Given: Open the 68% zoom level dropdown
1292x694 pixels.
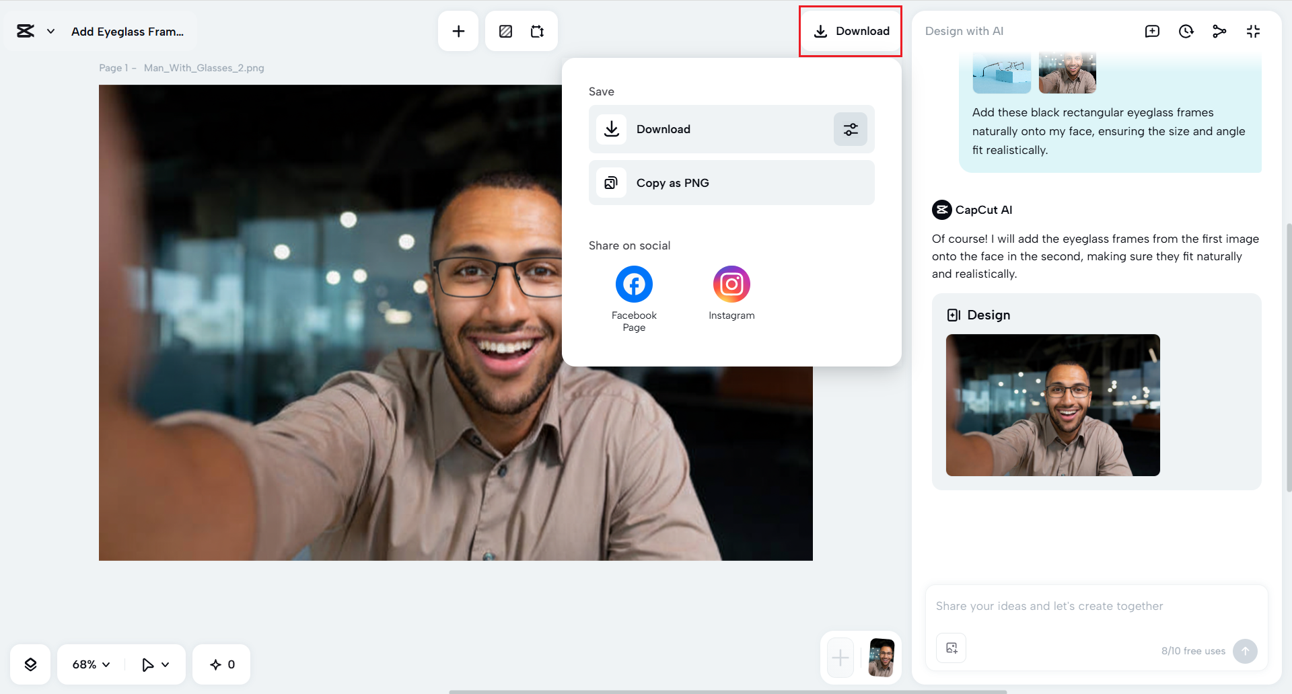Looking at the screenshot, I should [91, 664].
